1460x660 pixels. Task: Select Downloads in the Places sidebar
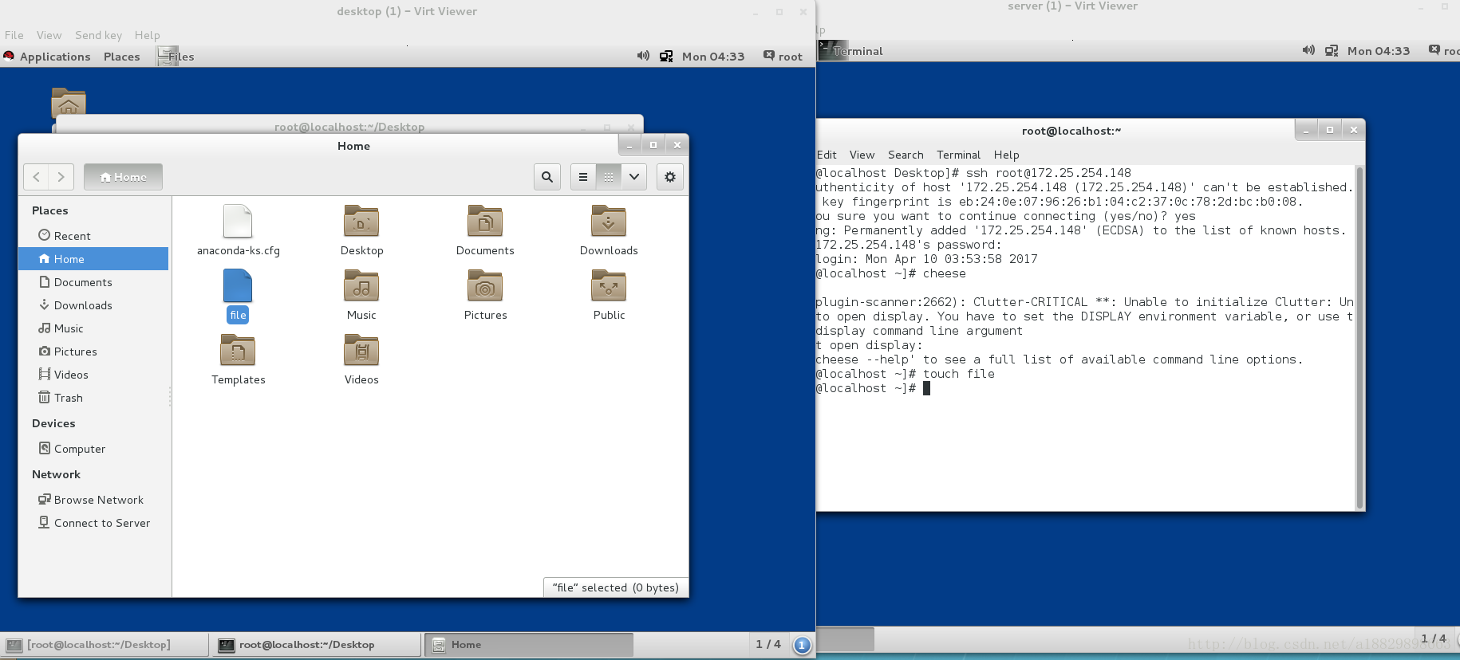click(x=93, y=305)
